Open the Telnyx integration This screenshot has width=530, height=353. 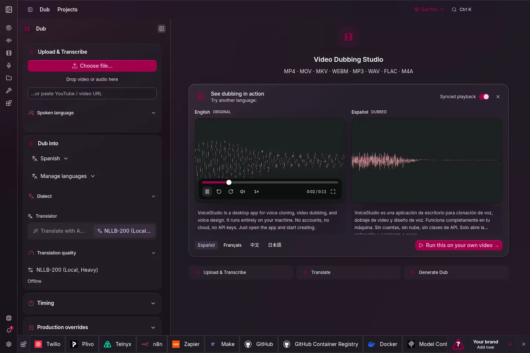pos(118,344)
